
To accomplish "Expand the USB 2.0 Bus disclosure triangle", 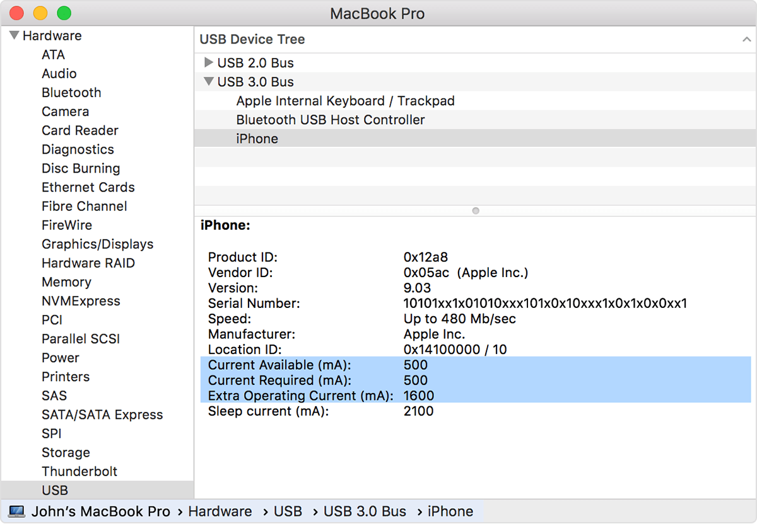I will point(209,62).
